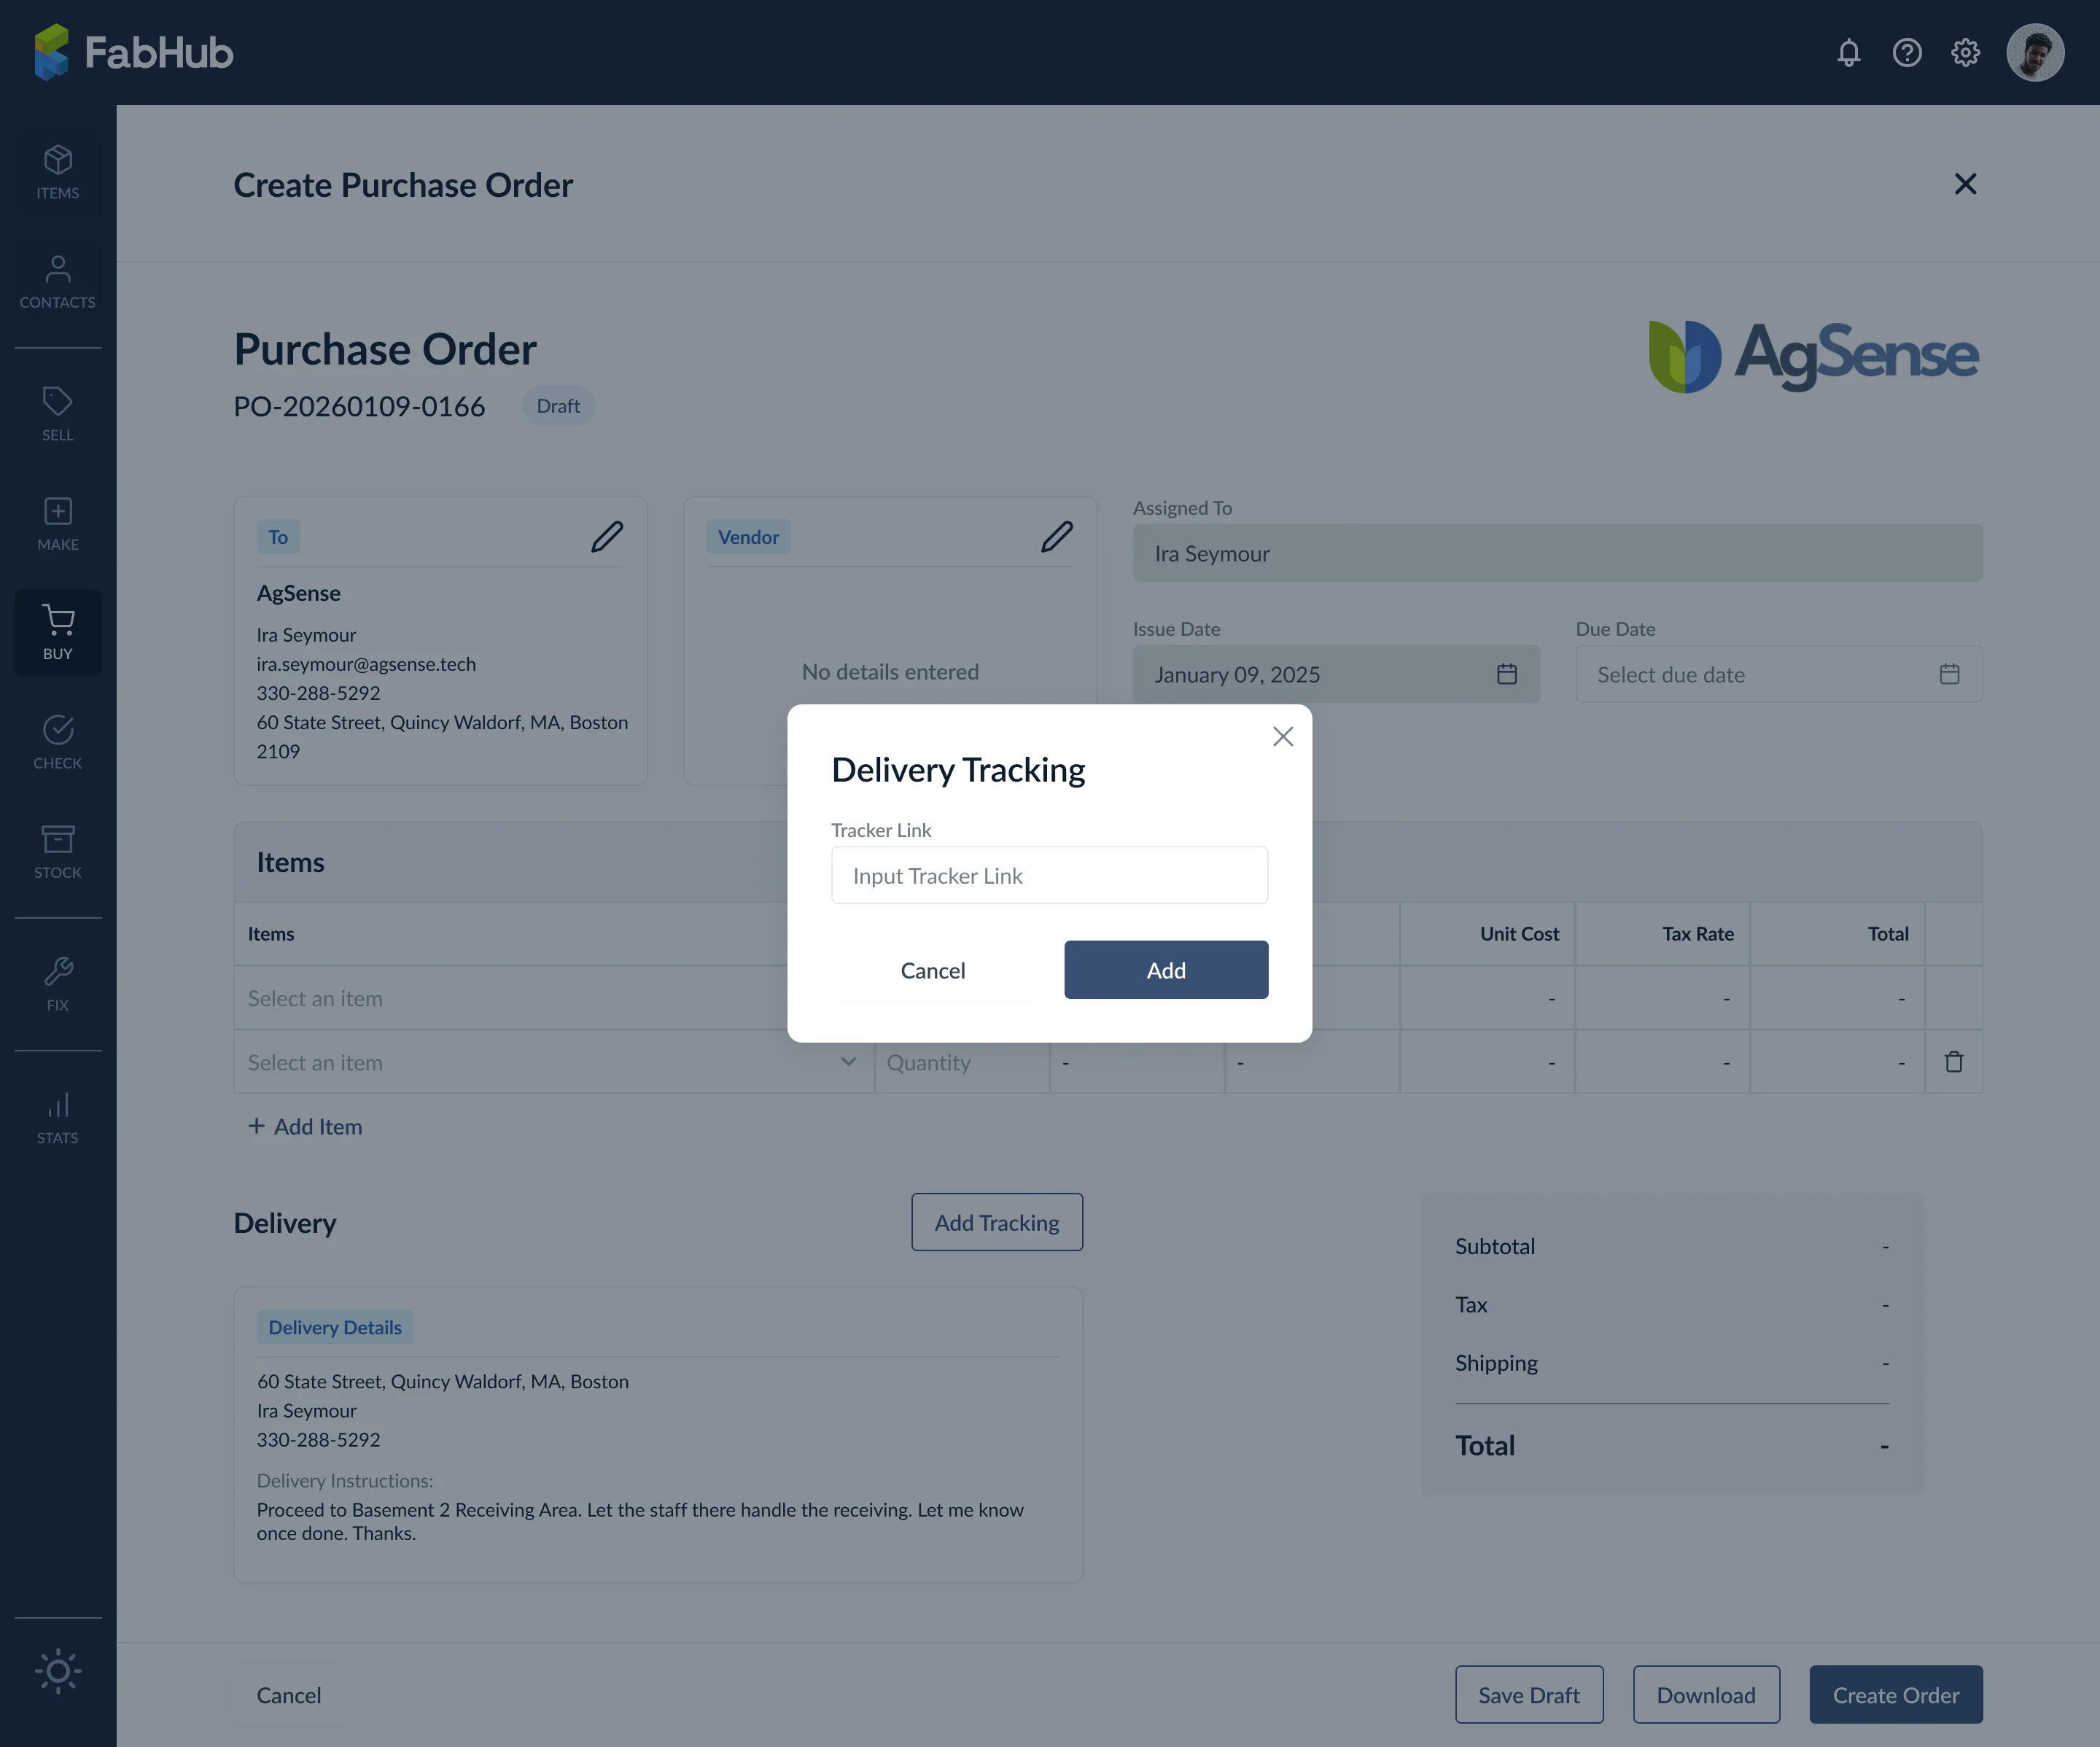The width and height of the screenshot is (2100, 1747).
Task: Close the Delivery Tracking dialog
Action: click(1283, 737)
